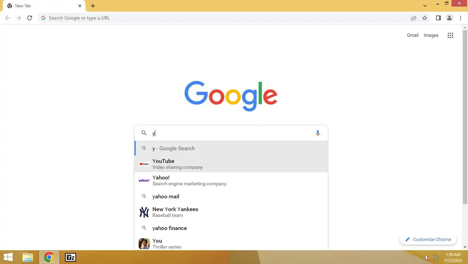Open the side panel icon
This screenshot has width=468, height=264.
coord(438,18)
